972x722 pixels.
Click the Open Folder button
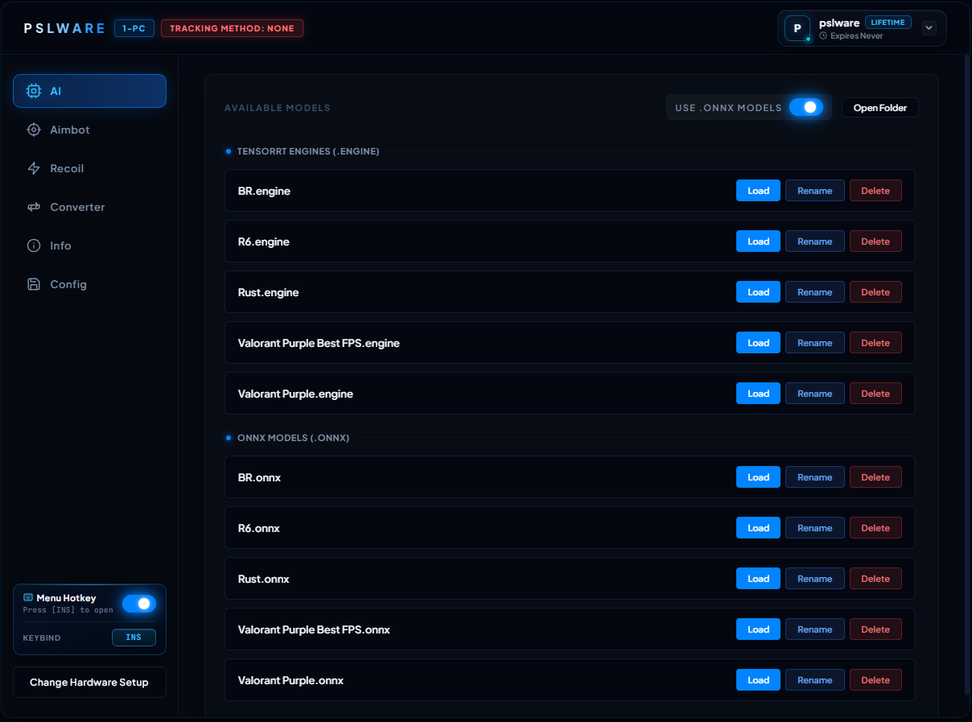tap(880, 108)
